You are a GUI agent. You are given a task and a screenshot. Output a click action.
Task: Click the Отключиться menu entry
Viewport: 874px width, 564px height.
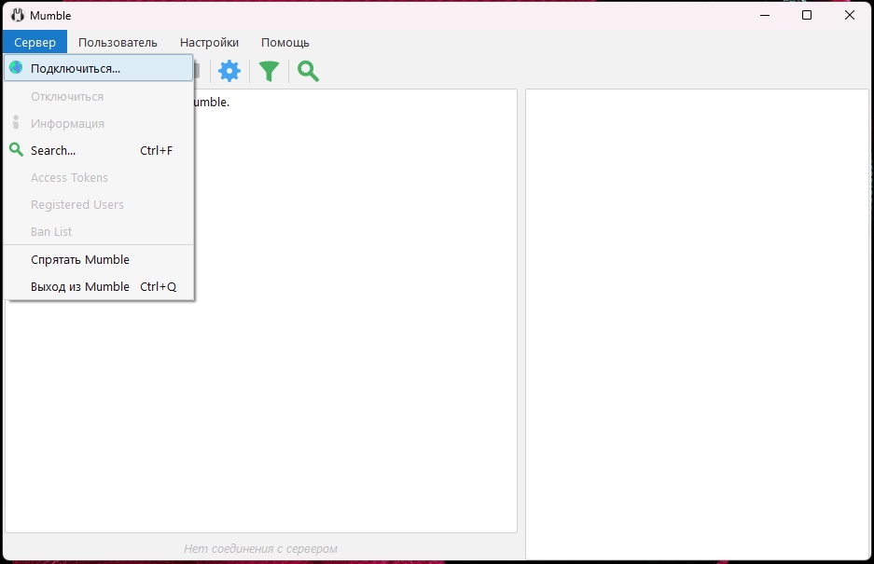tap(99, 96)
